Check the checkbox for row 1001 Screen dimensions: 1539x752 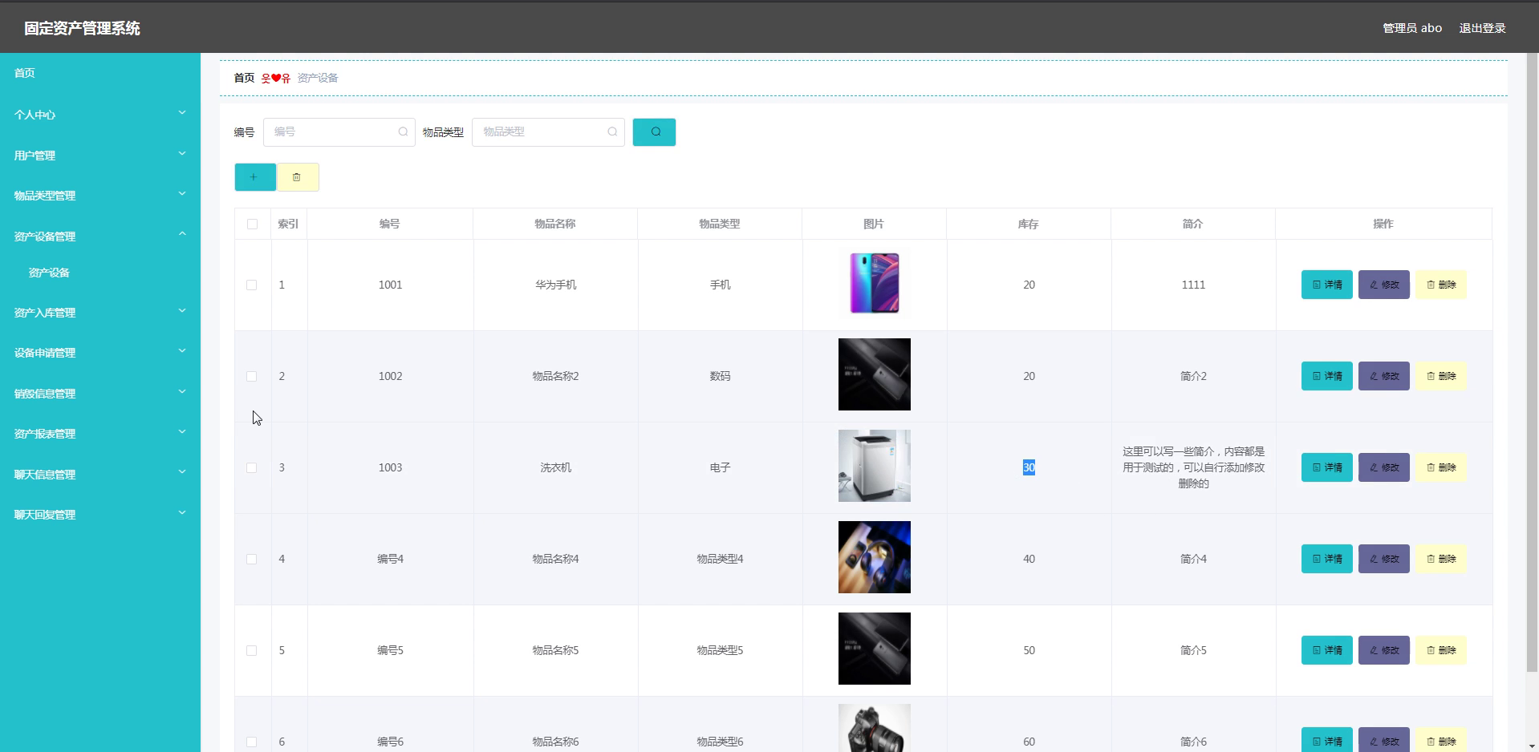click(x=251, y=285)
